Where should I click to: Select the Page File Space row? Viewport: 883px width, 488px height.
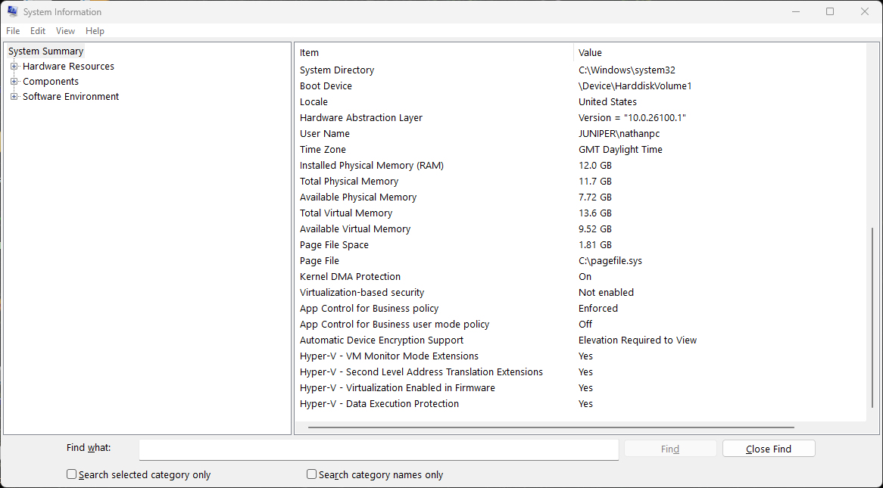coord(580,245)
